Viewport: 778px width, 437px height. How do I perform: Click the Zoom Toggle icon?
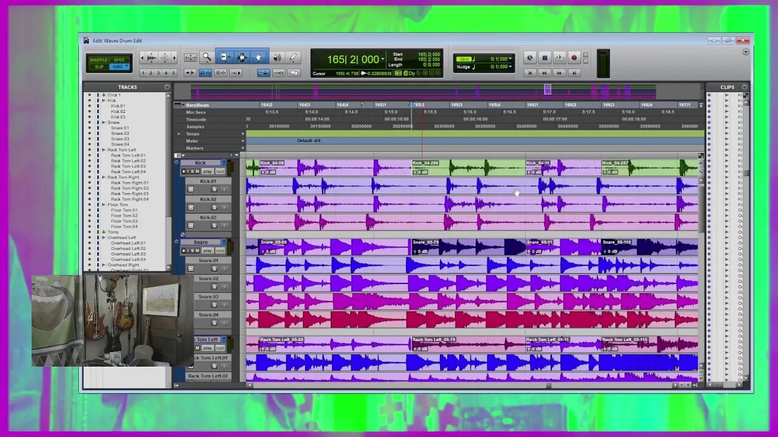coord(191,58)
